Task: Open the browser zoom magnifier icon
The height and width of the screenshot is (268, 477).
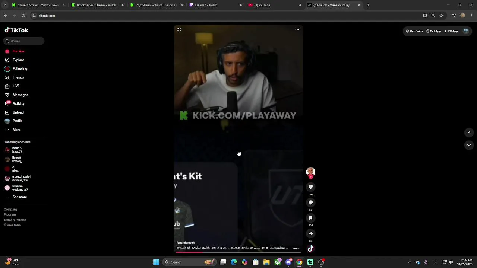Action: click(433, 16)
